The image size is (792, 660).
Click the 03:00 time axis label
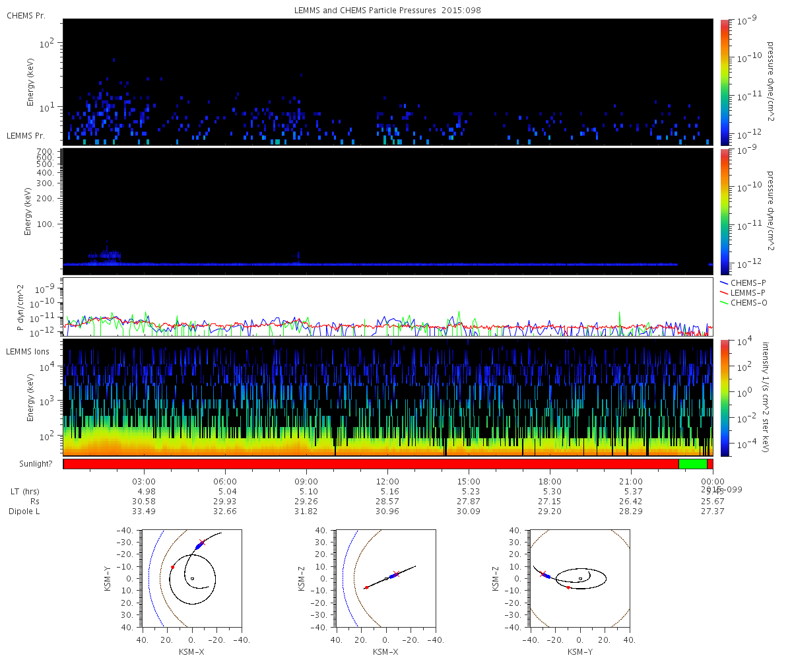[144, 481]
